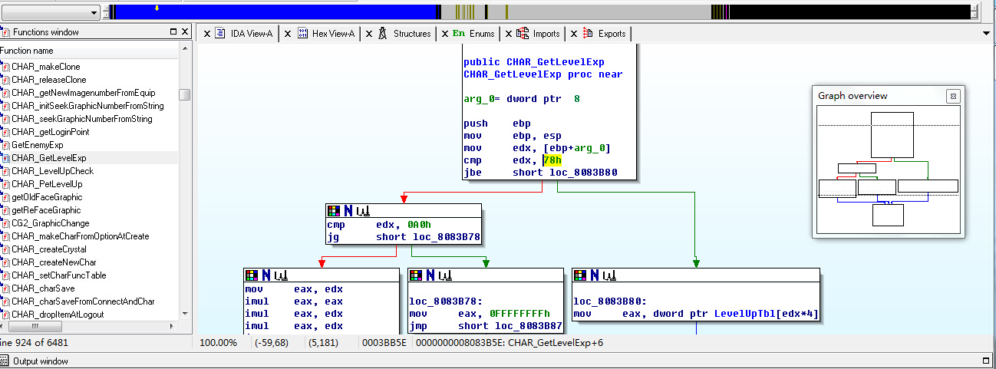Click the Exports tab icon

click(588, 34)
